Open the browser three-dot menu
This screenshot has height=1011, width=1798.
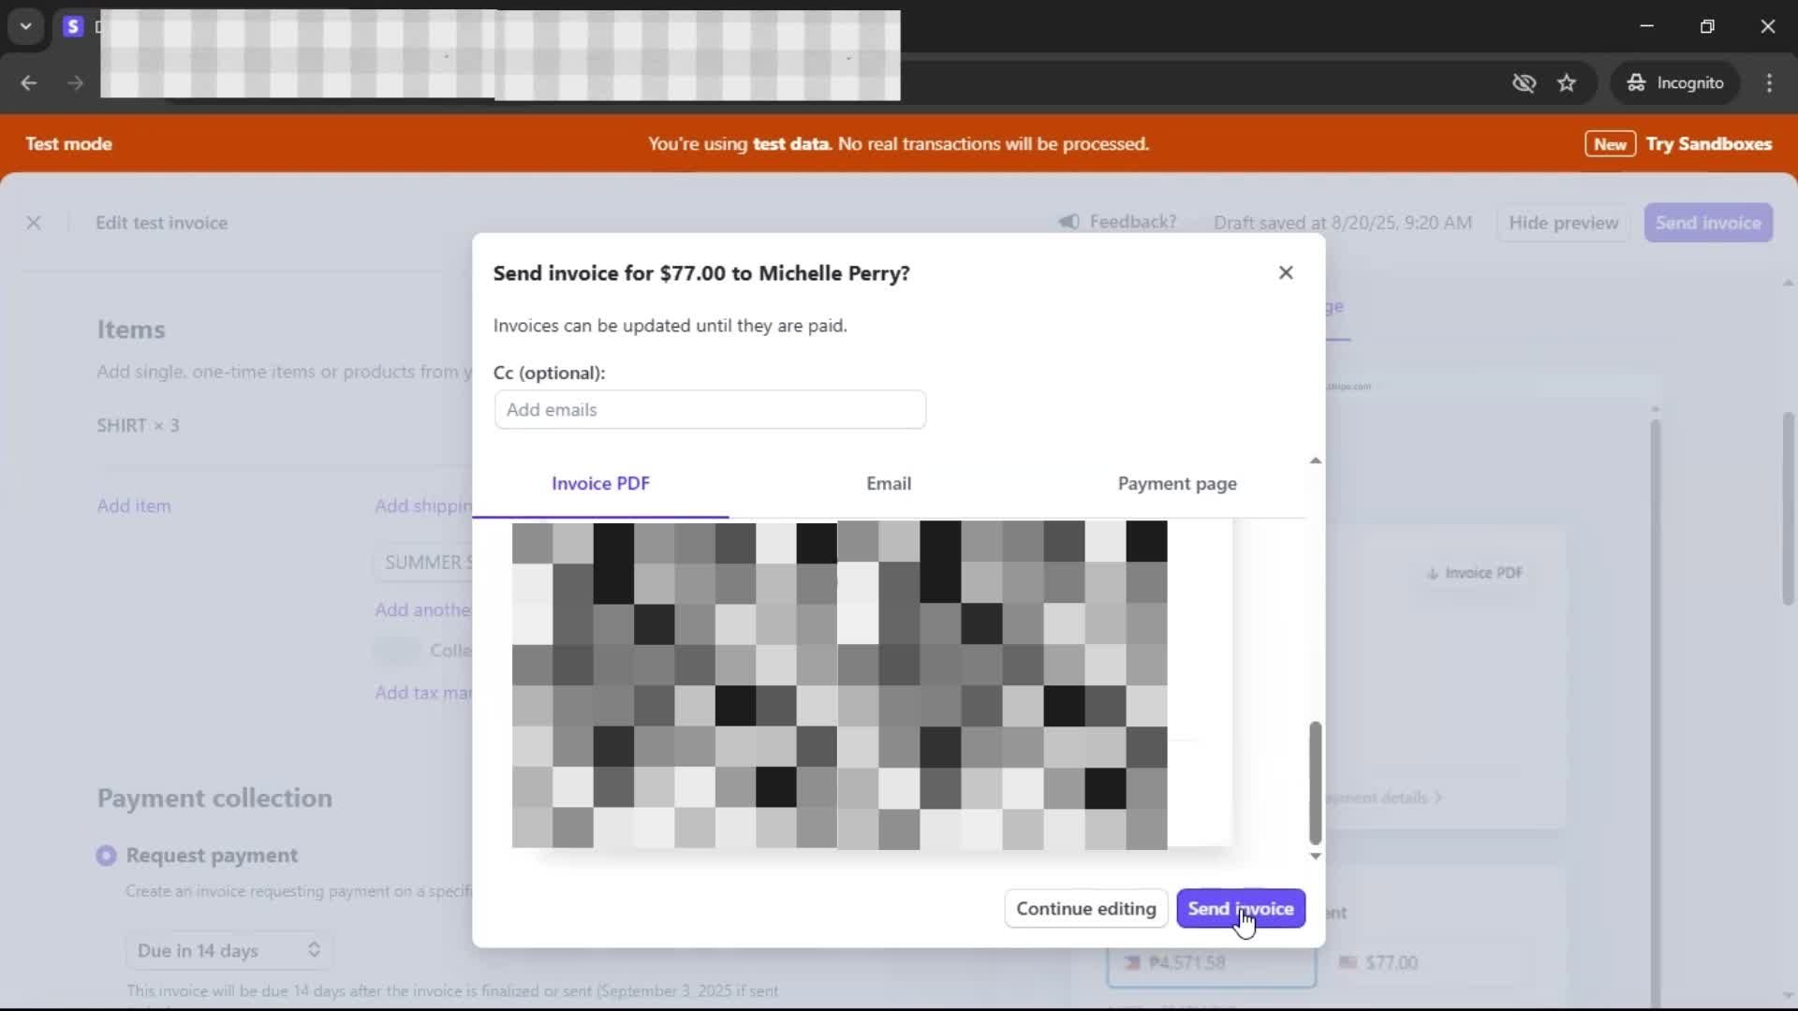[x=1769, y=83]
